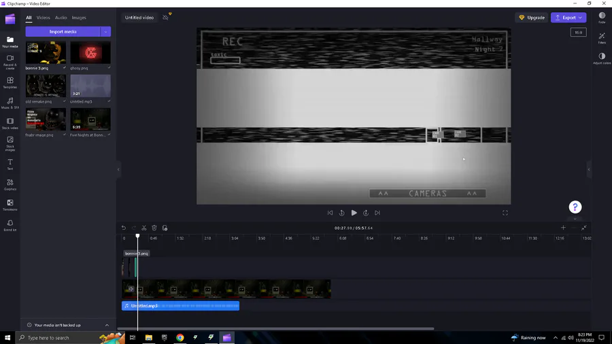Collapse the help bubble chevron
The width and height of the screenshot is (612, 344).
(x=575, y=218)
